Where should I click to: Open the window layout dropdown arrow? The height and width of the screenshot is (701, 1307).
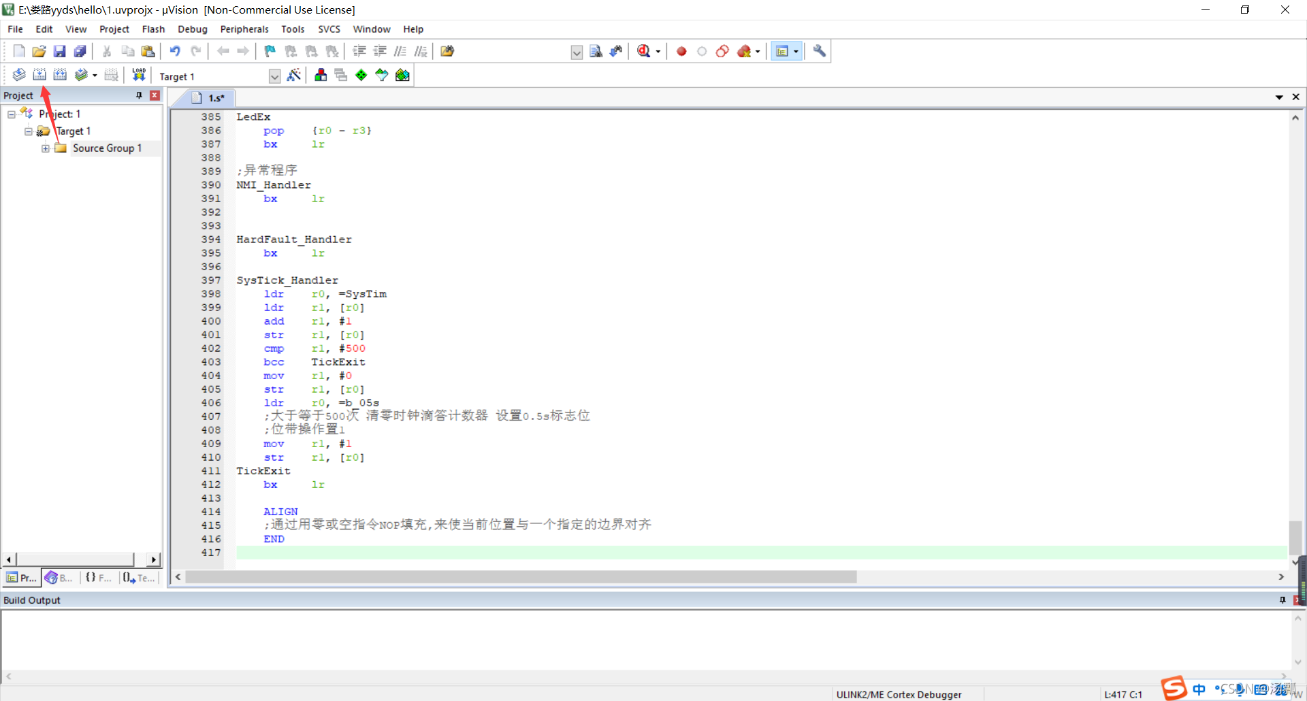(796, 52)
